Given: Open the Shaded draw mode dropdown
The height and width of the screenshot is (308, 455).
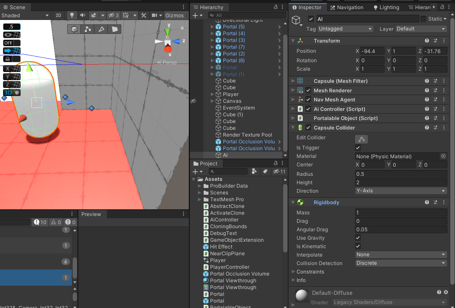Looking at the screenshot, I should coord(25,15).
